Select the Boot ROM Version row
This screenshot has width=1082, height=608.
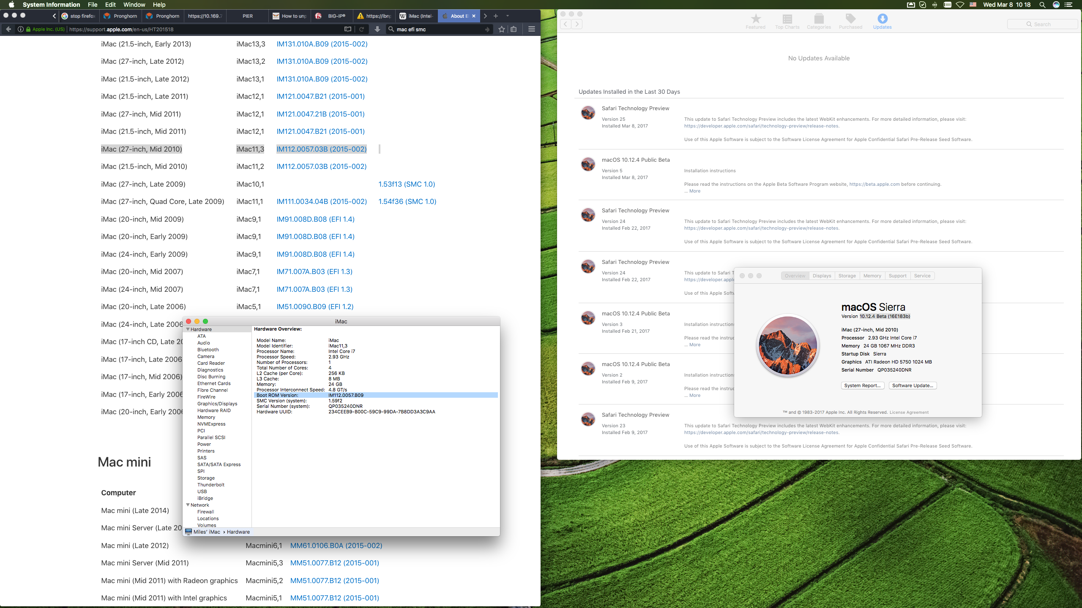tap(376, 395)
